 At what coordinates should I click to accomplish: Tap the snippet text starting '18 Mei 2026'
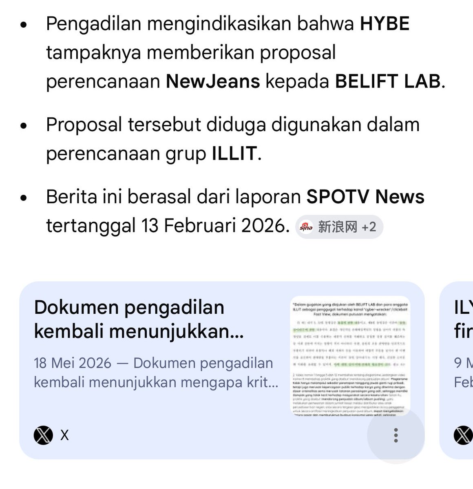point(156,372)
